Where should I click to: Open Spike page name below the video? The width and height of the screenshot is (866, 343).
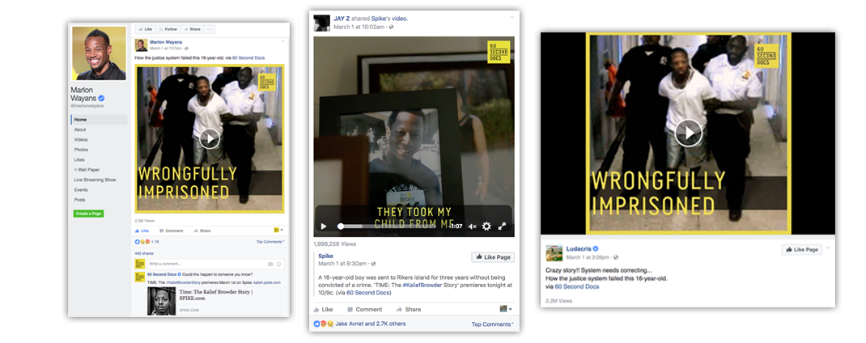click(326, 256)
